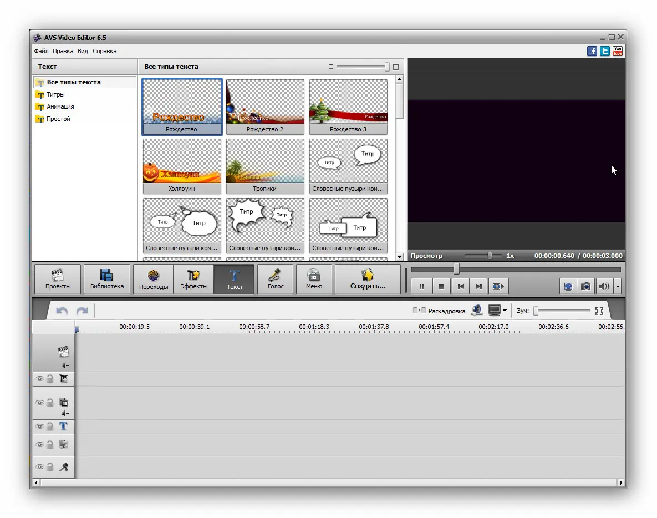Select the Рождество 2 text preset
Screen dimensions: 657x518
click(265, 107)
